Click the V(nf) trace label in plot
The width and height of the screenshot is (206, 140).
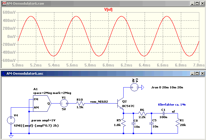click(x=108, y=9)
